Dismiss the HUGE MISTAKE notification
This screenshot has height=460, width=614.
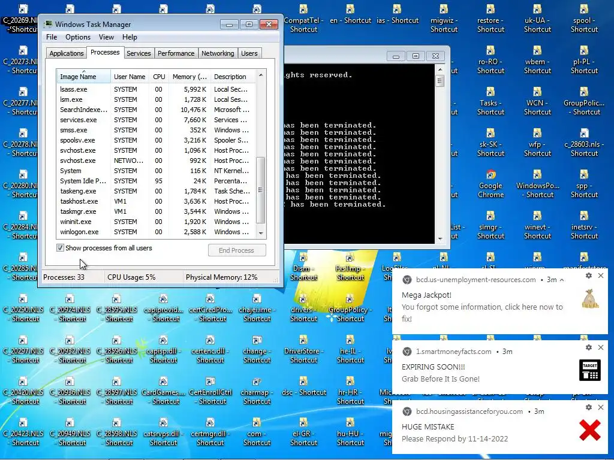pyautogui.click(x=601, y=407)
